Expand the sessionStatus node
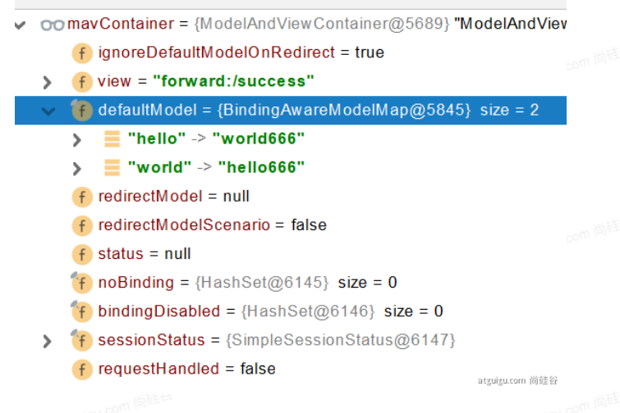The height and width of the screenshot is (413, 620). click(x=47, y=340)
